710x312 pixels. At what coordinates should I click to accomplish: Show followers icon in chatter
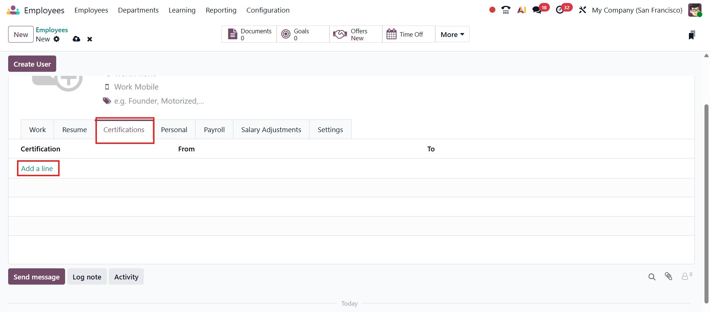coord(686,276)
